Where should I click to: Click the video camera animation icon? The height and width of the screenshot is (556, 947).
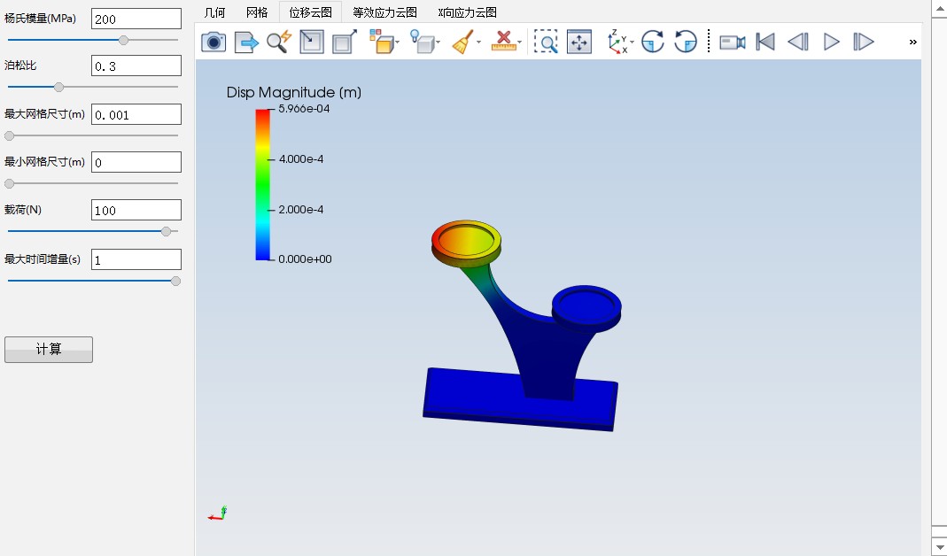tap(733, 42)
